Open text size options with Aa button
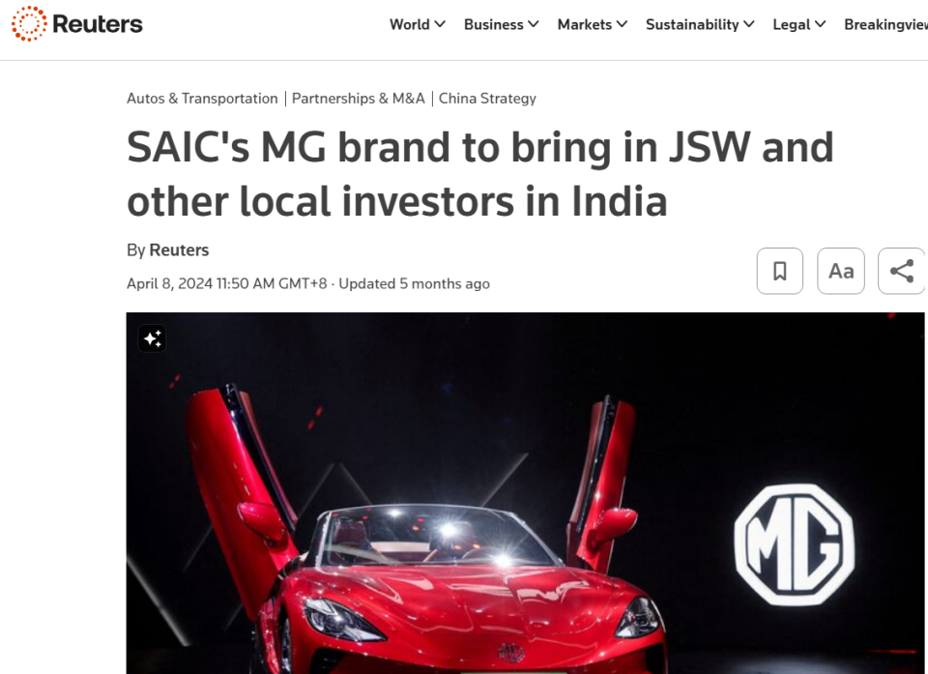Image resolution: width=928 pixels, height=674 pixels. click(841, 272)
